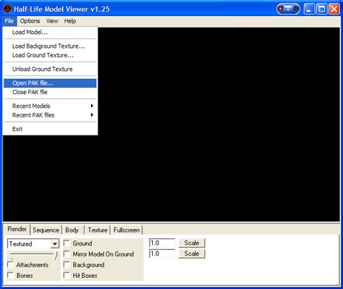Select Load Ground Texture... menu entry
This screenshot has height=289, width=343.
point(50,55)
